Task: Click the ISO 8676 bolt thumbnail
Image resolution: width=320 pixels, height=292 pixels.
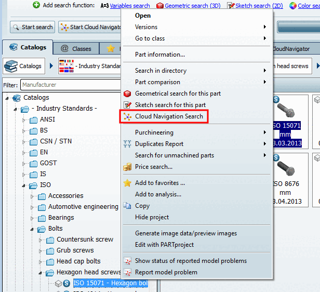Action: (286, 168)
